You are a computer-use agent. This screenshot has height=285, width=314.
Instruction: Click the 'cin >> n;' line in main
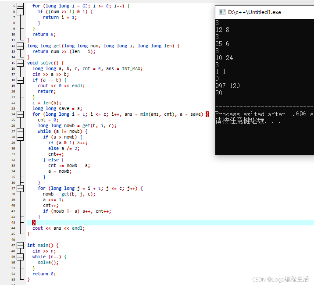pyautogui.click(x=44, y=251)
